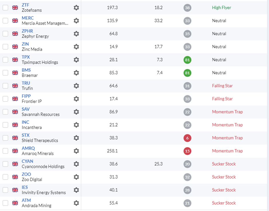Click the red 6 rank badge for Shield Therapeutics
Viewport: 269px width, 211px height.
point(187,138)
